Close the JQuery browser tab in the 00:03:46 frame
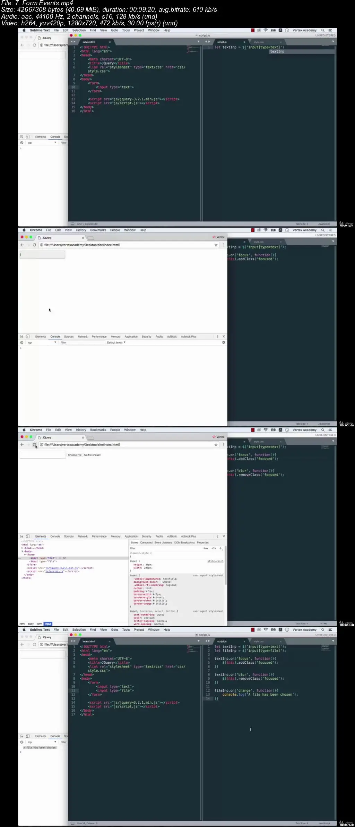 (x=83, y=238)
